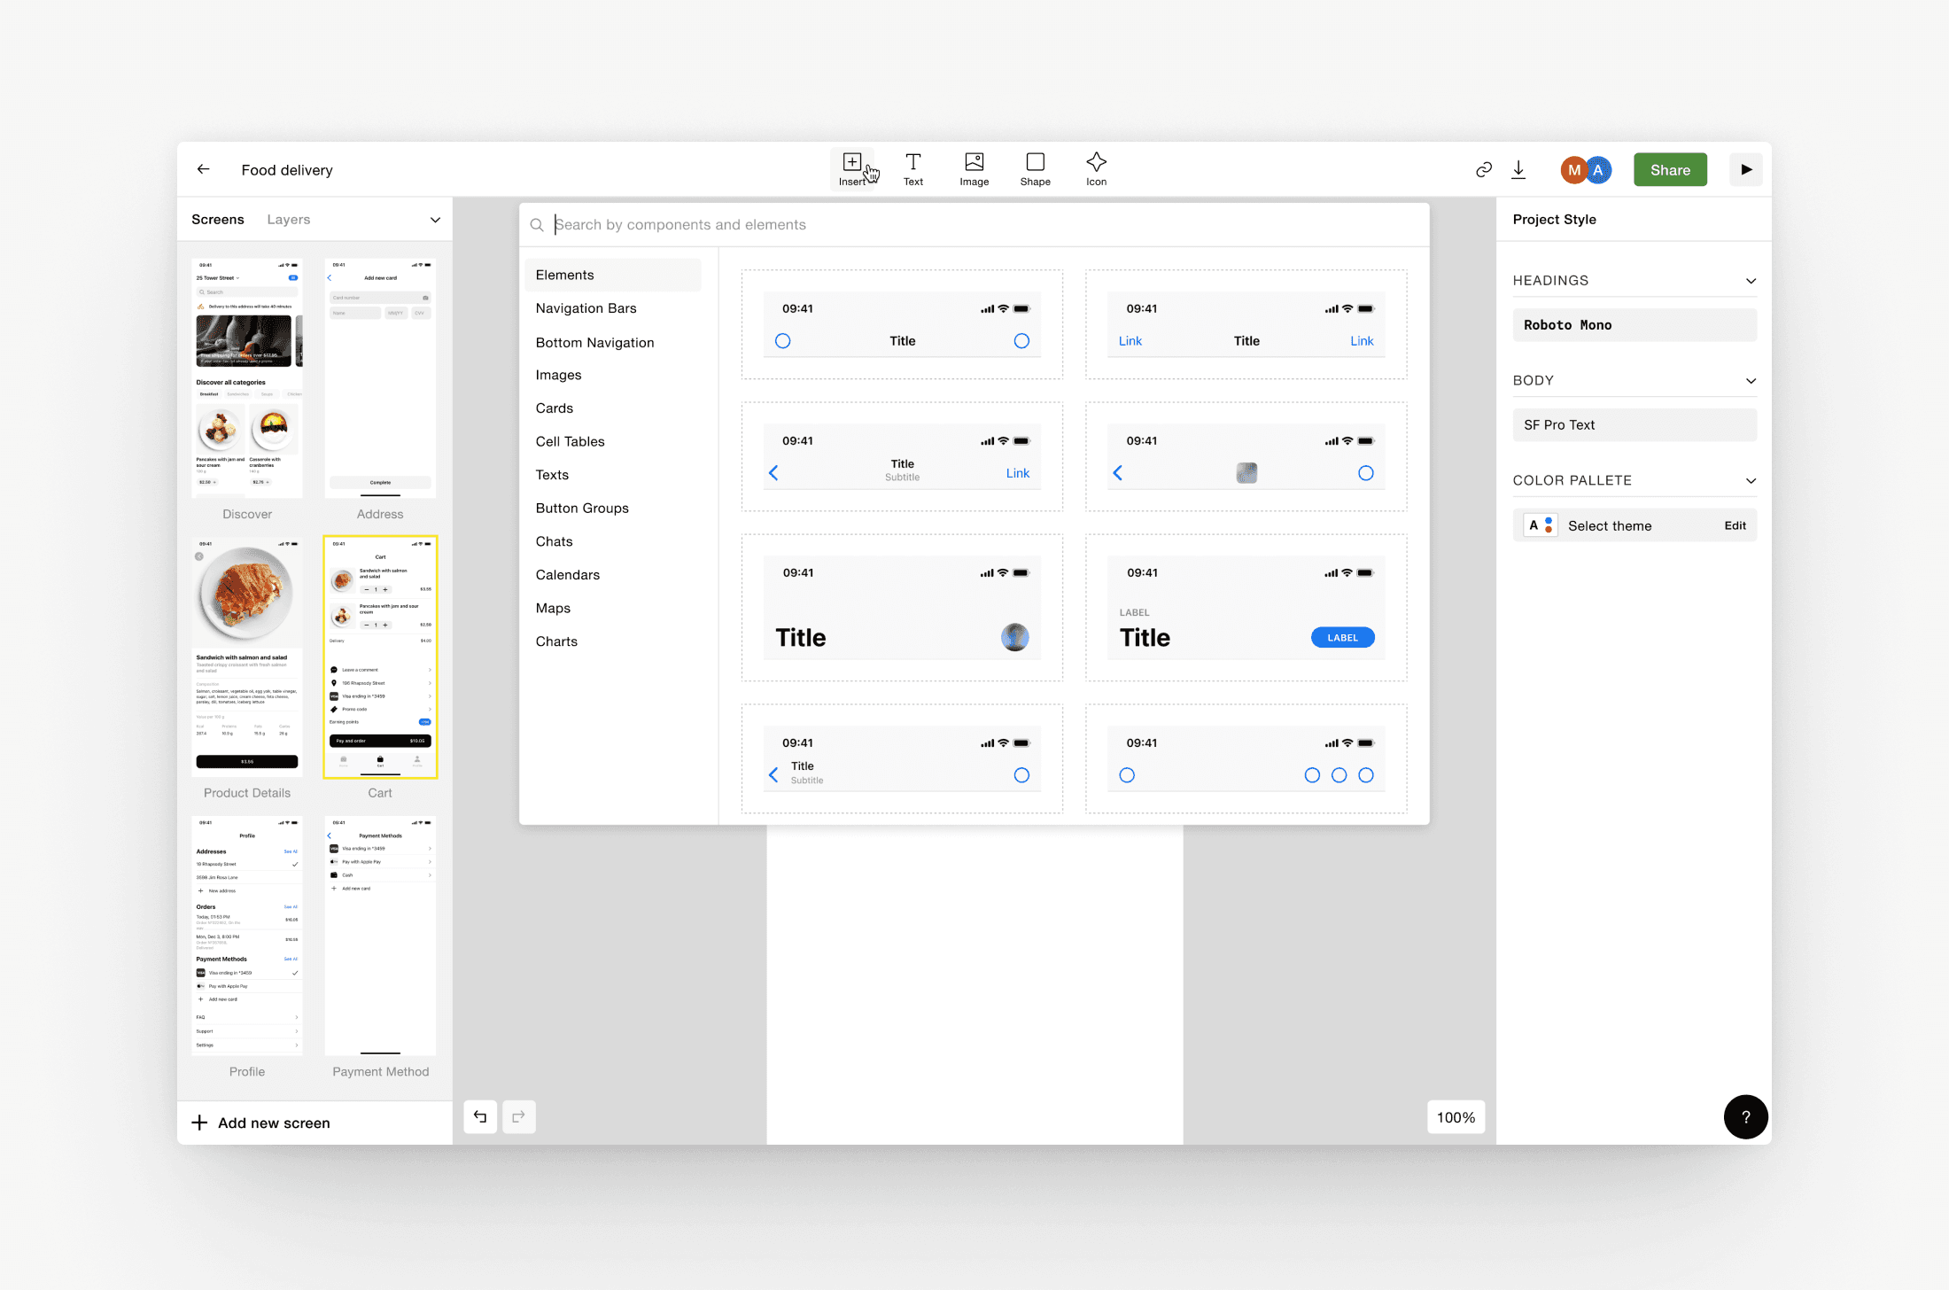The height and width of the screenshot is (1290, 1949).
Task: Insert nav bar with left-aligned Title and Subtitle
Action: point(902,758)
